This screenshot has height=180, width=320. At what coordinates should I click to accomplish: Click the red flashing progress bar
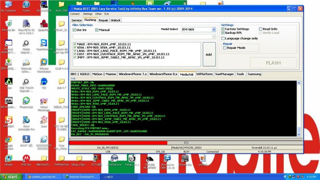[118, 143]
